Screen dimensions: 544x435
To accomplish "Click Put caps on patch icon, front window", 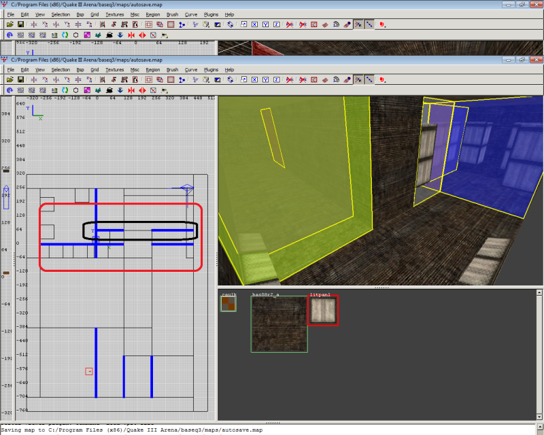I will click(x=347, y=80).
